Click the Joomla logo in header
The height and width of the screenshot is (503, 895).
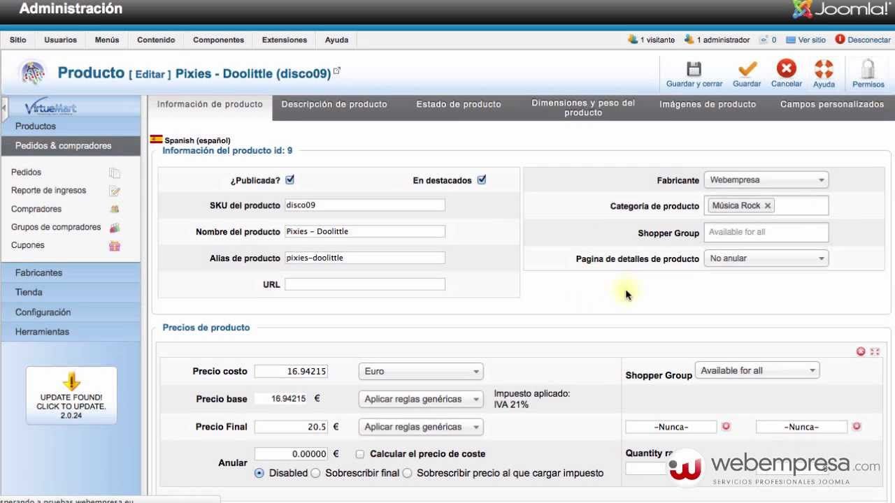click(x=841, y=9)
